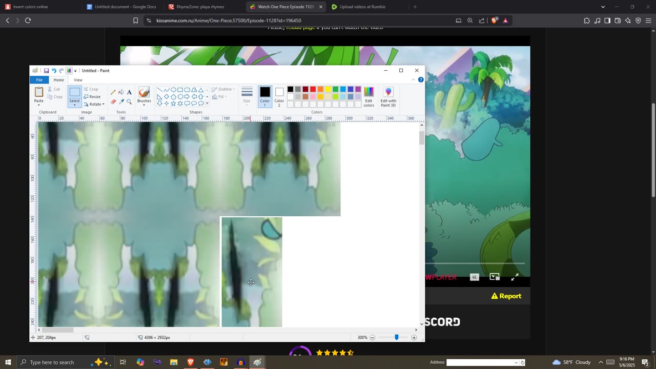The width and height of the screenshot is (656, 369).
Task: Click Edit with Paint 3D
Action: [x=388, y=96]
